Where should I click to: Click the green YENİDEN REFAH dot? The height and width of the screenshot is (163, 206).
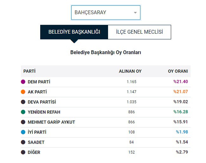point(23,112)
